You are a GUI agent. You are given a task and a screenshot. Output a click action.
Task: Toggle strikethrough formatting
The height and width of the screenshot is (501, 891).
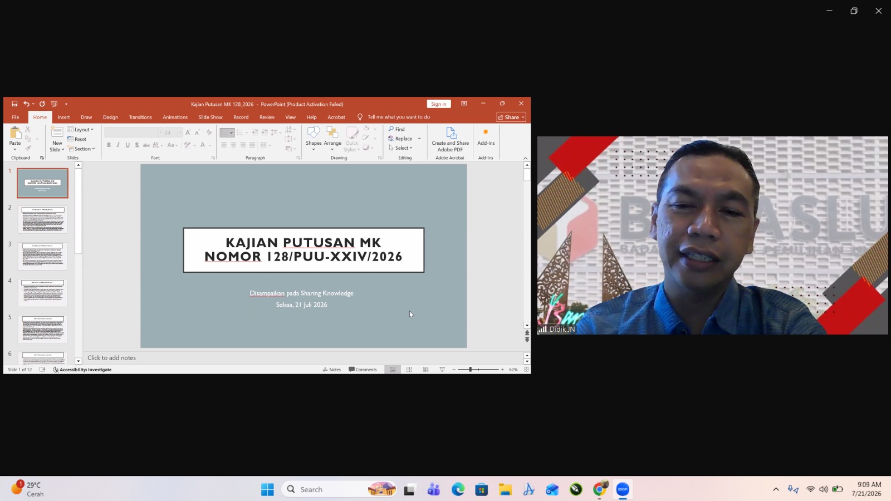click(x=146, y=145)
